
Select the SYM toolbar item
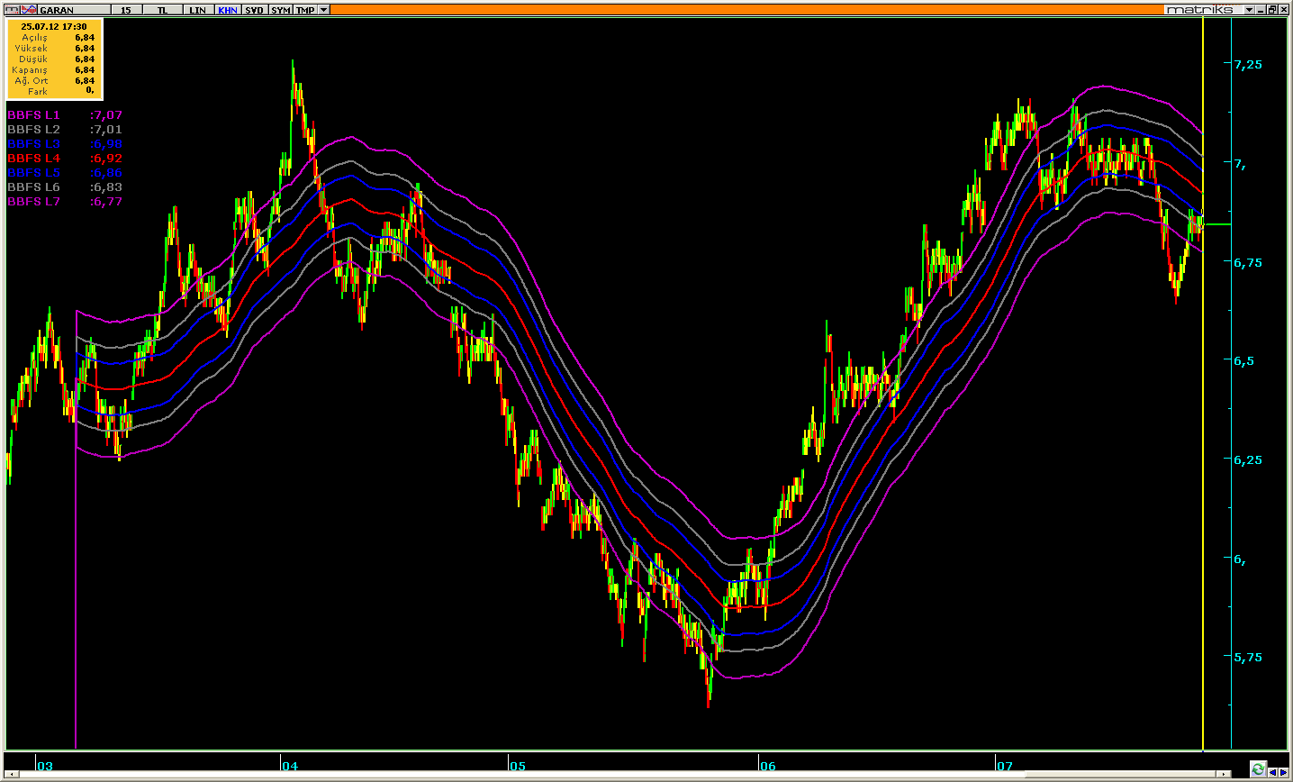click(x=281, y=10)
